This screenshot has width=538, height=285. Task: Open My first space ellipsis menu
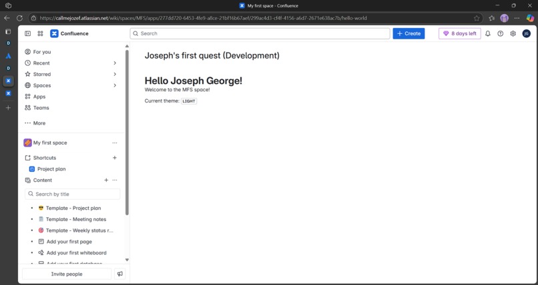115,143
